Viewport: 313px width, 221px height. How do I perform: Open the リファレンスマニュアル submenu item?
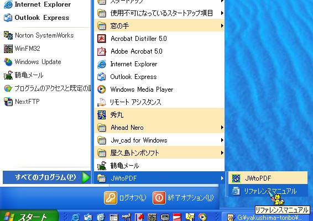point(268,191)
